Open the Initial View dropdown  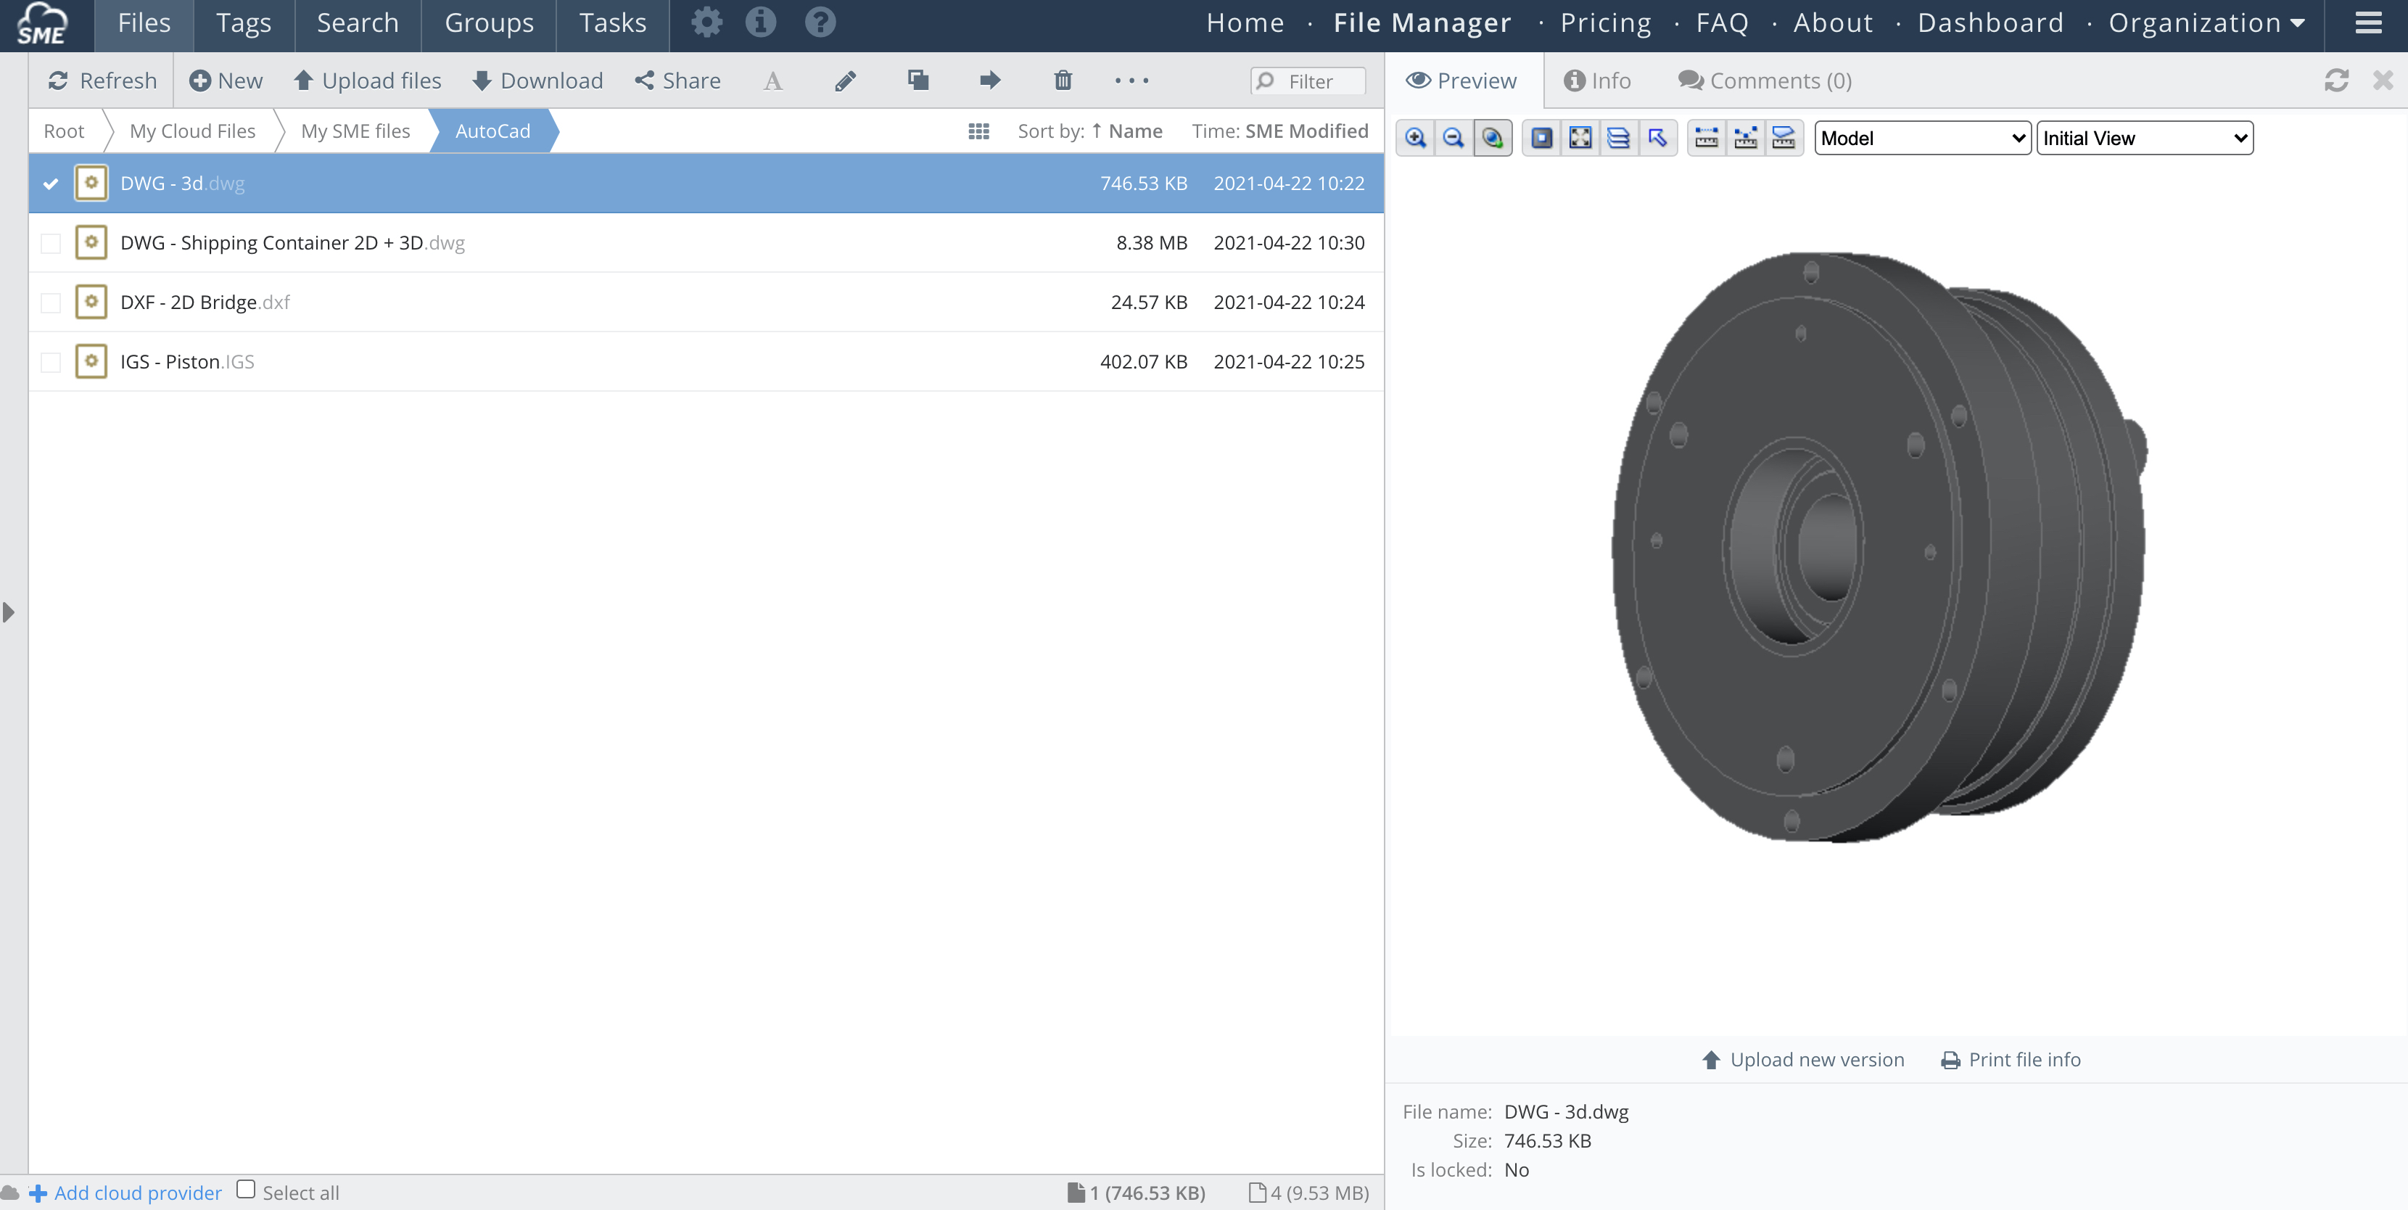point(2145,139)
